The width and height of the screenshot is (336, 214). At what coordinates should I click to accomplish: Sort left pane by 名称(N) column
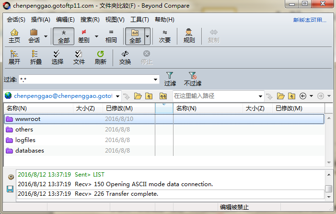tap(38, 108)
